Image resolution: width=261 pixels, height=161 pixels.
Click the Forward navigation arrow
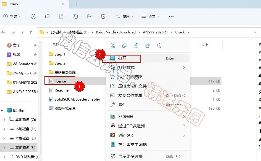pyautogui.click(x=13, y=32)
